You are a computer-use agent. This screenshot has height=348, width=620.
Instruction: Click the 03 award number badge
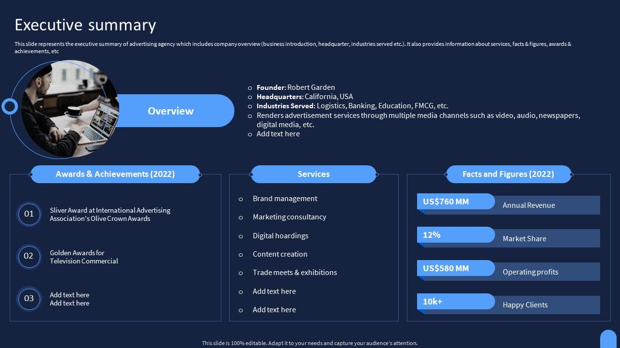click(29, 299)
